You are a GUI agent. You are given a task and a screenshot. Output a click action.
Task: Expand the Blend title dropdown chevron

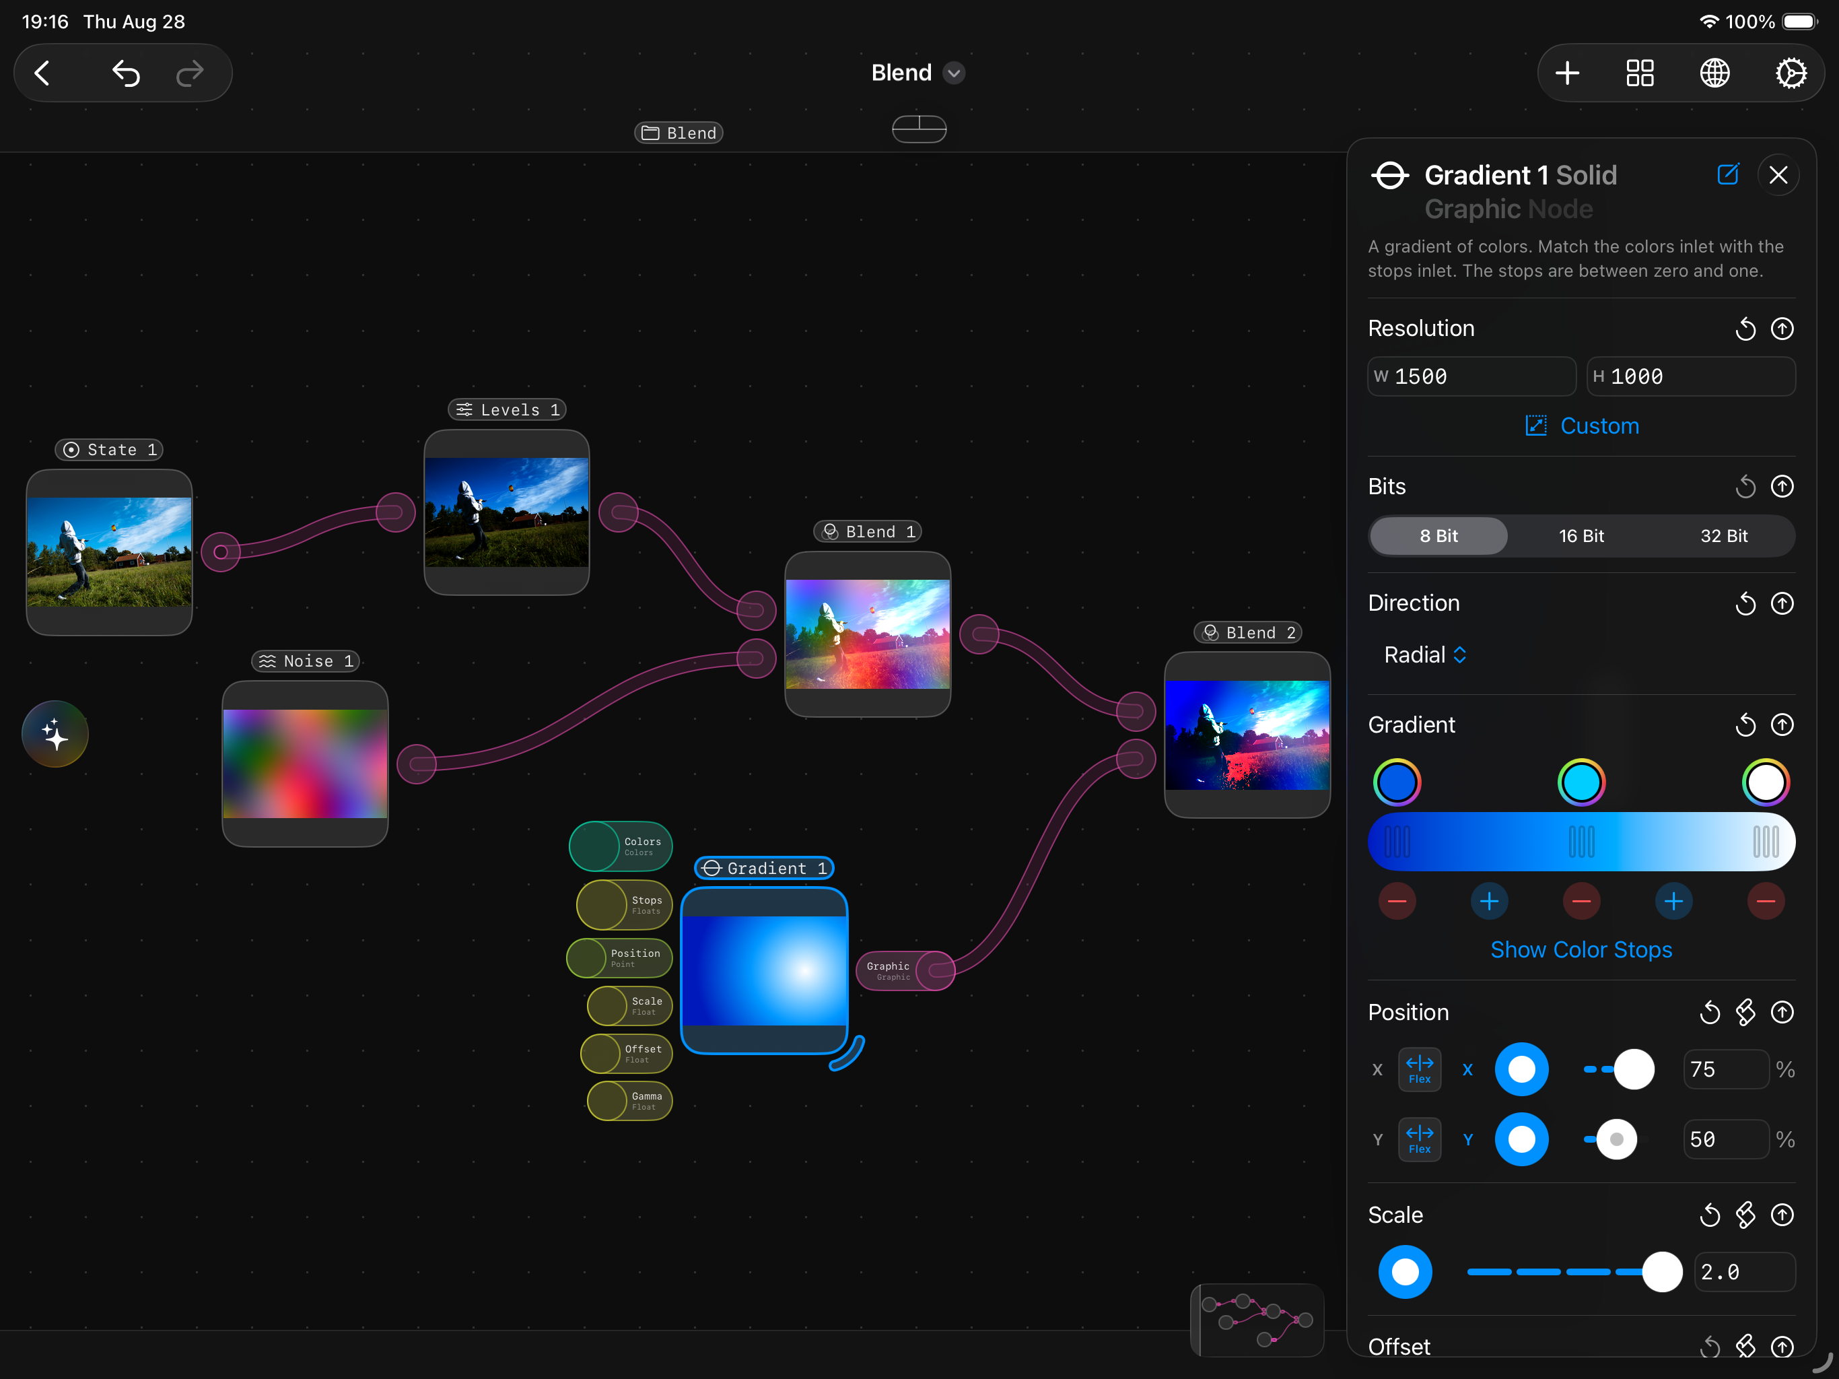point(955,73)
